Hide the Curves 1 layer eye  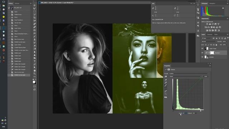click(x=203, y=53)
